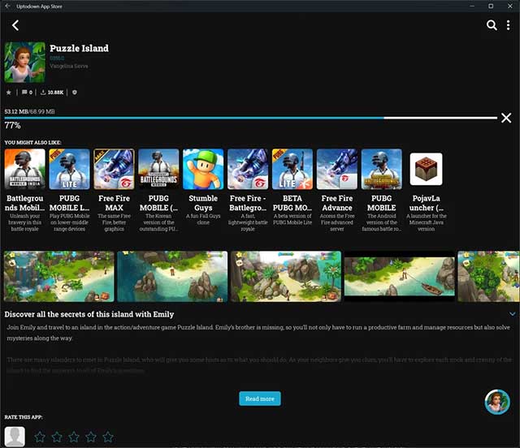Viewport: 520px width, 448px height.
Task: Open the third rocky beach screenshot
Action: pos(286,277)
